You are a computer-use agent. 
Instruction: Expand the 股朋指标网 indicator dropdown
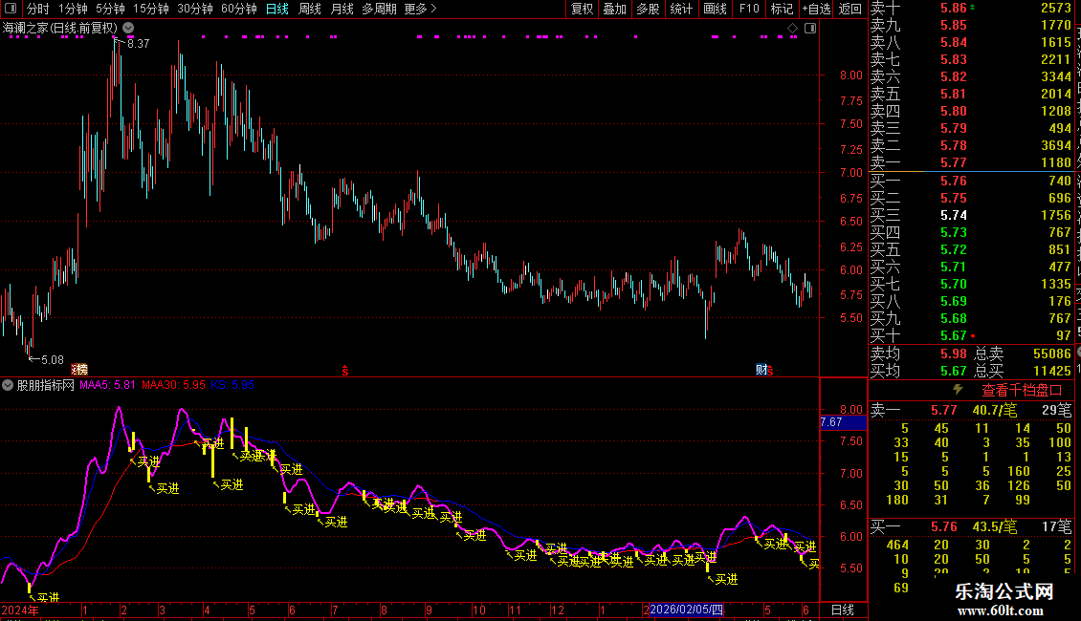coord(8,385)
